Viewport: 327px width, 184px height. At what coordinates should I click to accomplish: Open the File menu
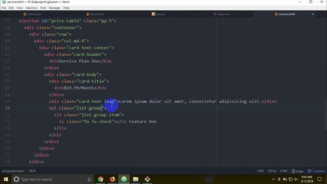click(4, 8)
